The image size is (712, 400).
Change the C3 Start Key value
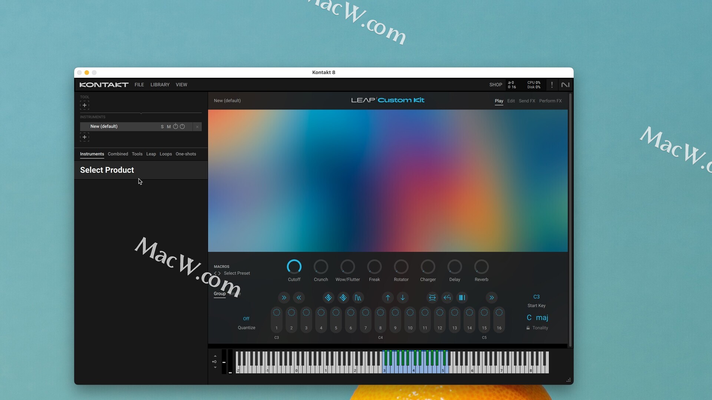pyautogui.click(x=537, y=297)
